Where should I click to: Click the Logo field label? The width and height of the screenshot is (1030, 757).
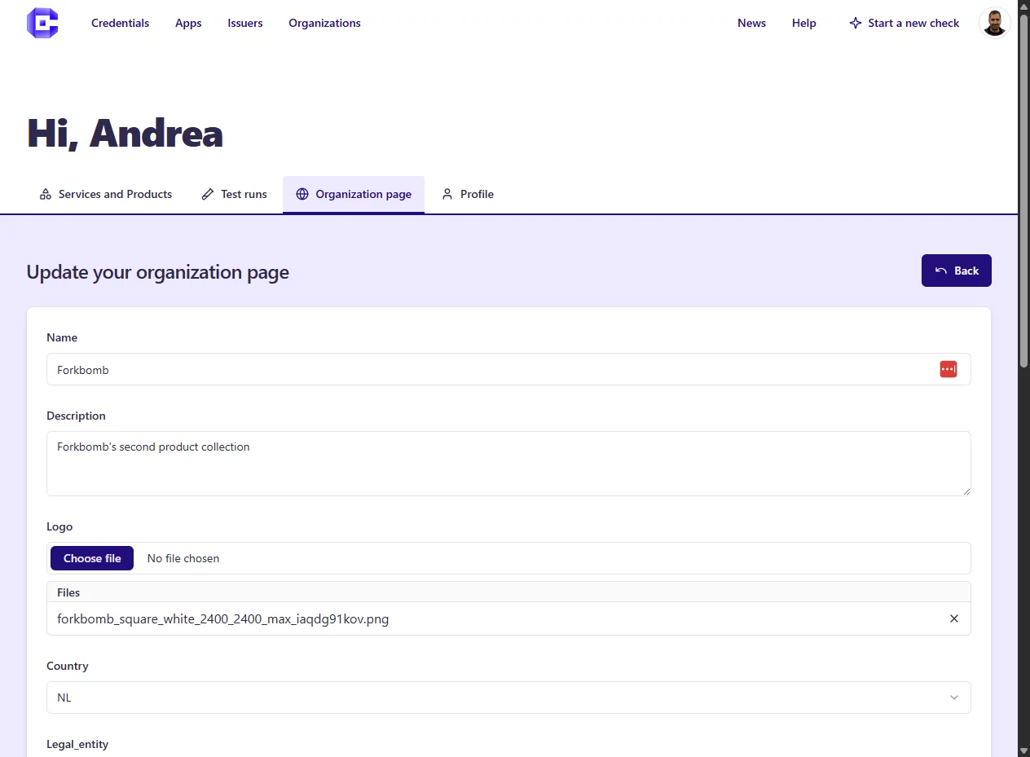click(x=59, y=526)
